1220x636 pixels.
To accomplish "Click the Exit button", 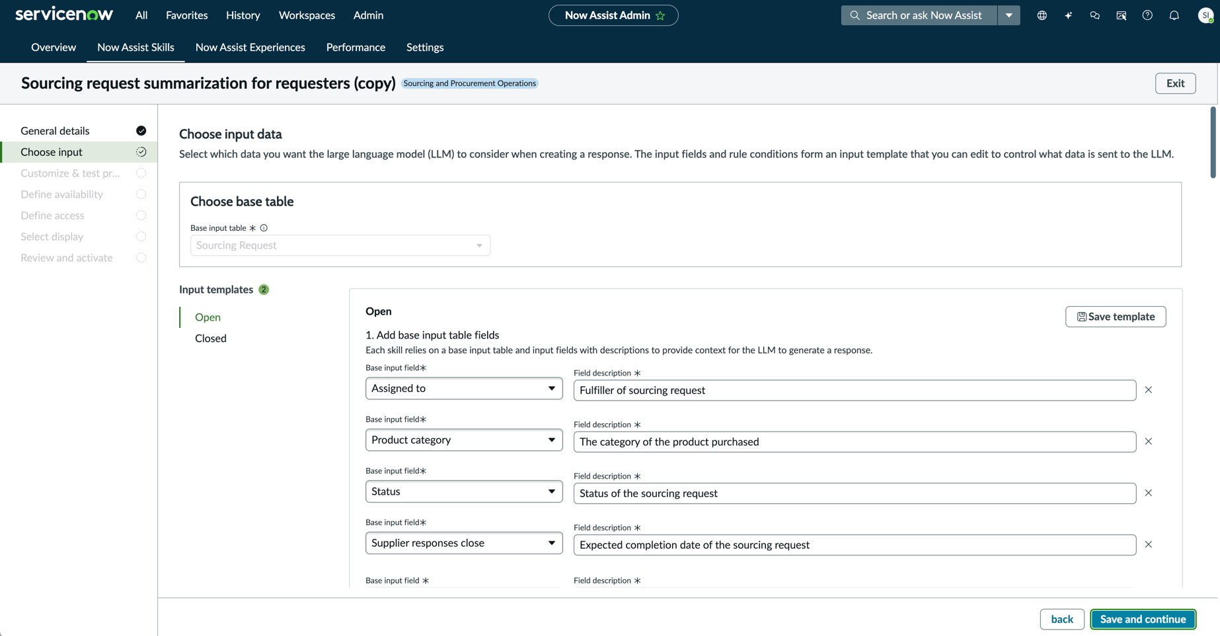I will click(1175, 83).
